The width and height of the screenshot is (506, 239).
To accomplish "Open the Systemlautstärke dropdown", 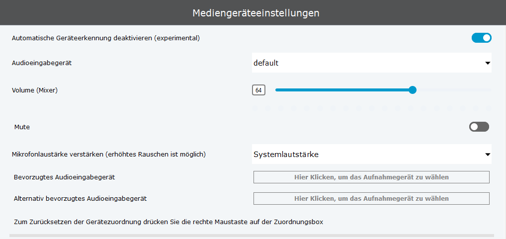I will (x=368, y=155).
